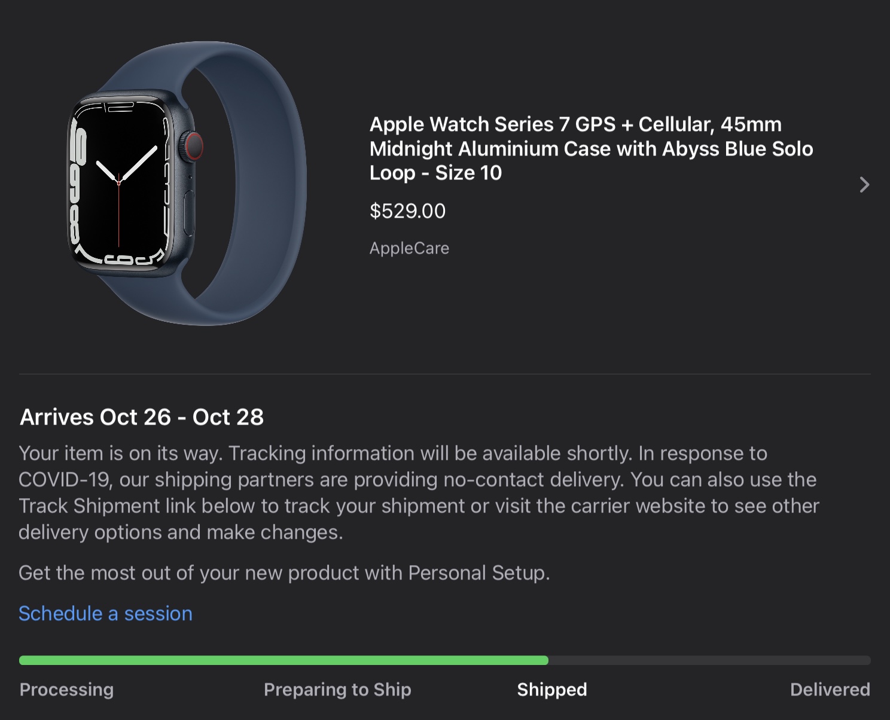Click the 'Your item is on its way' sentence
Image resolution: width=890 pixels, height=720 pixels.
(120, 453)
